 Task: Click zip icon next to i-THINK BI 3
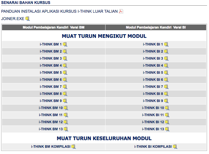tap(166, 58)
